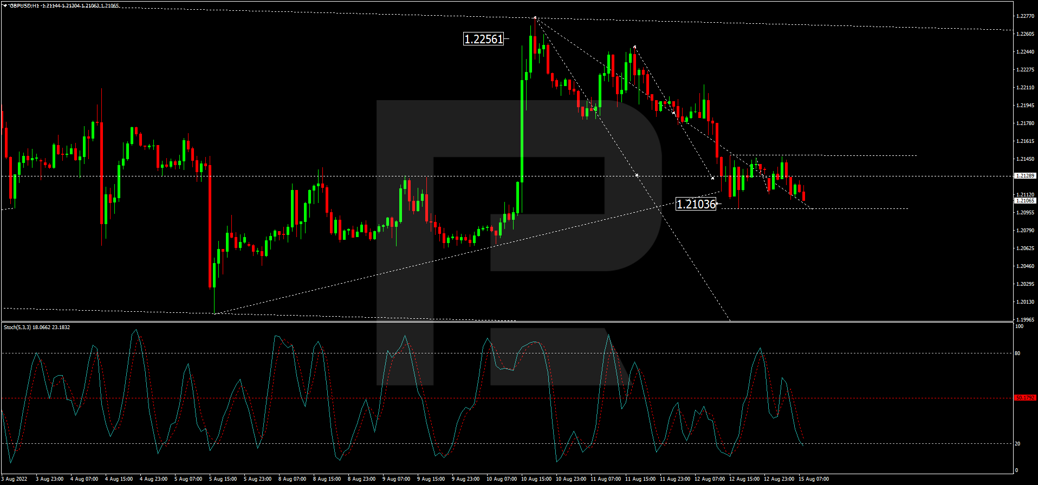The image size is (1038, 485).
Task: Click the 12 Aug 23:00 time label
Action: point(779,479)
